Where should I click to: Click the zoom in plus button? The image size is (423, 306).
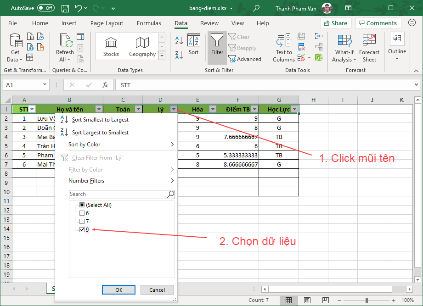(x=394, y=300)
